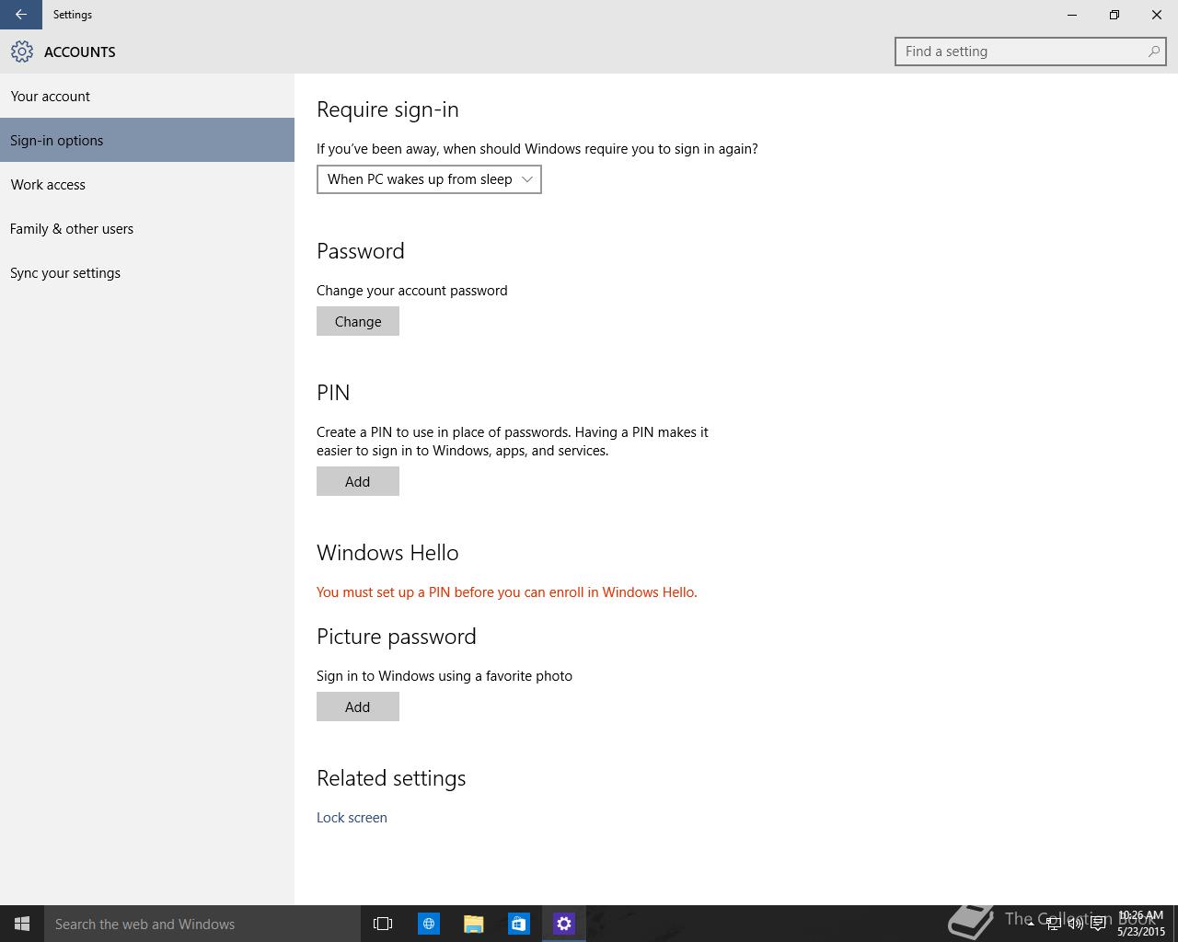The image size is (1178, 942).
Task: Click the magnifier icon in Find a setting
Action: coord(1153,52)
